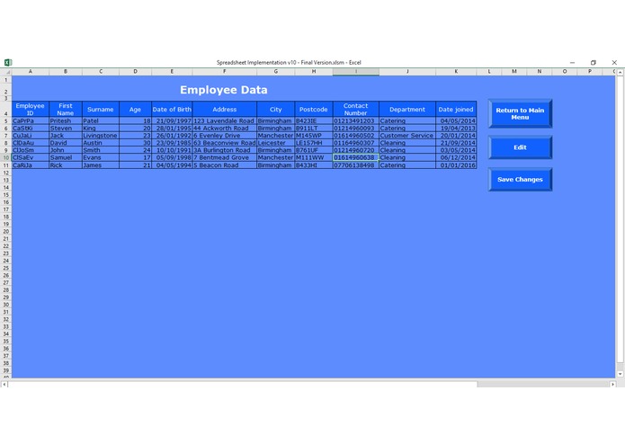Image resolution: width=625 pixels, height=444 pixels.
Task: Select address cell 44 Ackworth Road
Action: point(225,129)
